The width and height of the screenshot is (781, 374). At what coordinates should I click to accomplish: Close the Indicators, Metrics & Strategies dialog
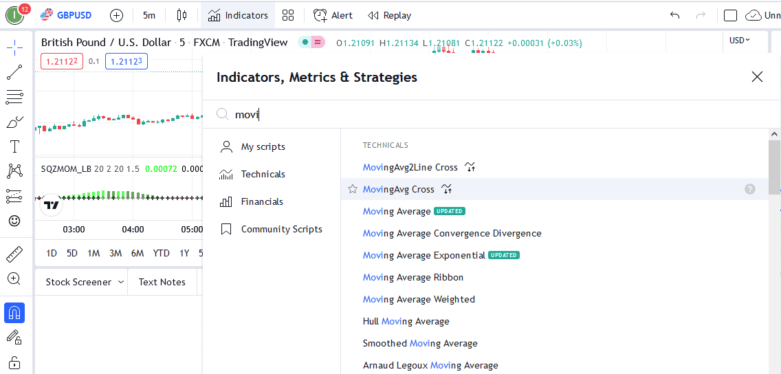[x=757, y=77]
